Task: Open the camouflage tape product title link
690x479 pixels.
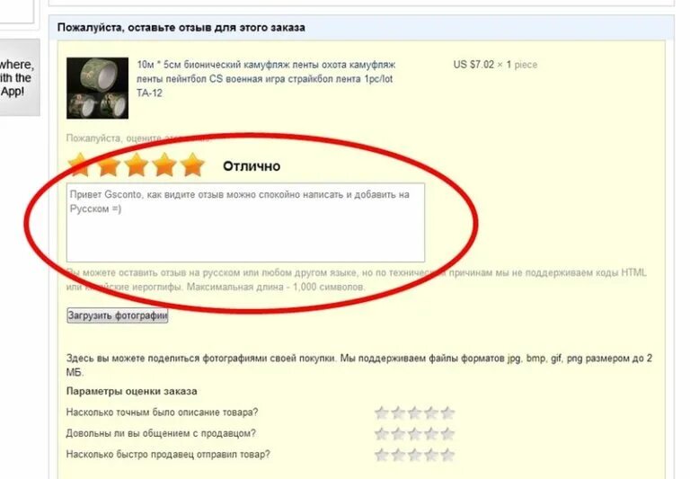Action: click(266, 79)
